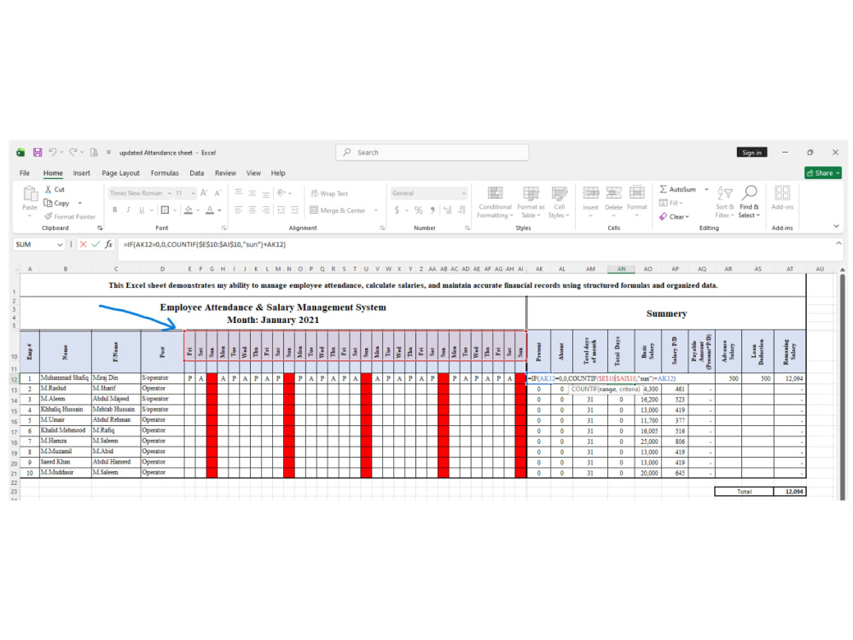Click the Format cells icon
853x640 pixels.
(x=637, y=193)
